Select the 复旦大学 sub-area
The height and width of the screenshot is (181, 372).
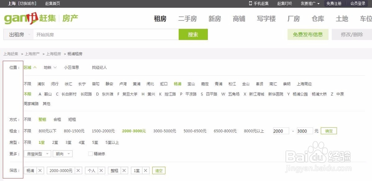(130, 94)
